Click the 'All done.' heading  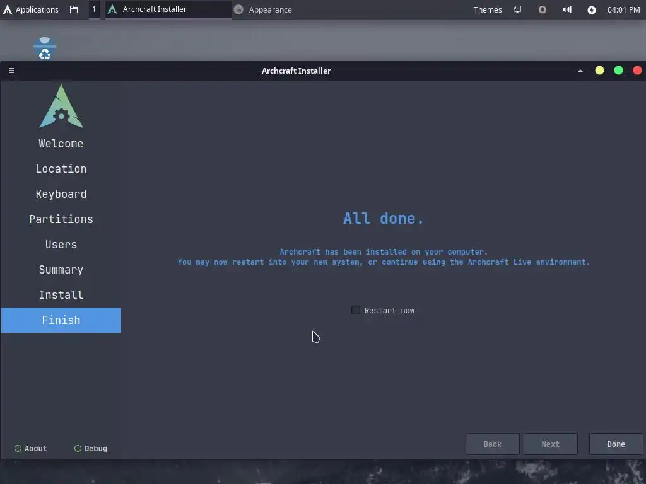[x=383, y=219]
